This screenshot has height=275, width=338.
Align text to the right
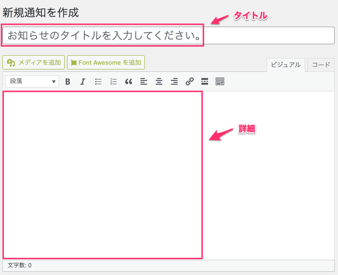[x=174, y=81]
